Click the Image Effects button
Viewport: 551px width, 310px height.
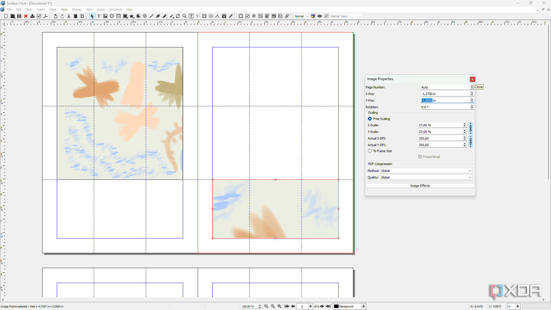(420, 186)
